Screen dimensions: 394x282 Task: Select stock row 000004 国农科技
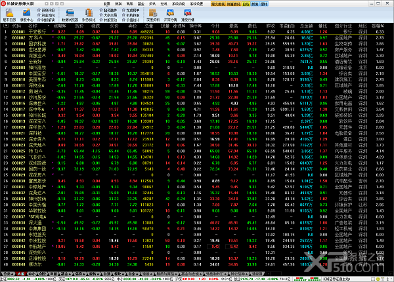(197, 44)
